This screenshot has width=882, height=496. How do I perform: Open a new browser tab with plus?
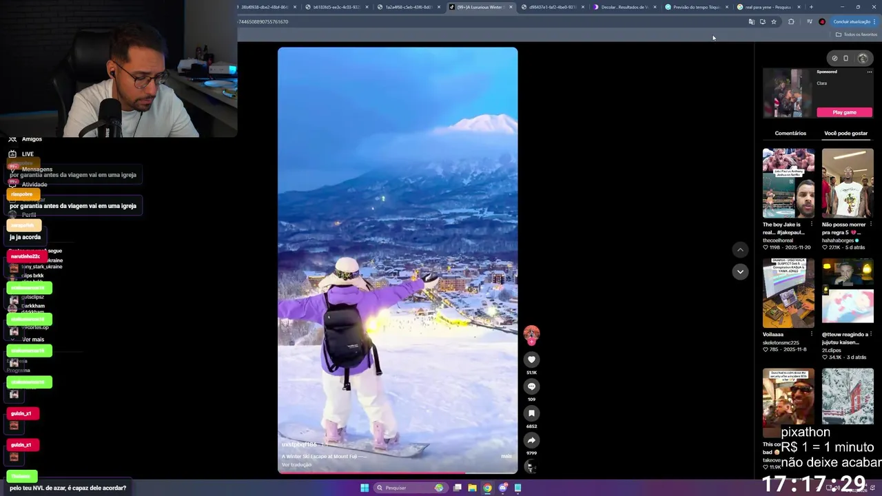pos(811,7)
